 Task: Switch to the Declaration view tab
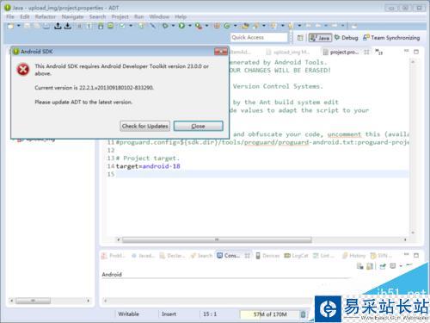172,256
